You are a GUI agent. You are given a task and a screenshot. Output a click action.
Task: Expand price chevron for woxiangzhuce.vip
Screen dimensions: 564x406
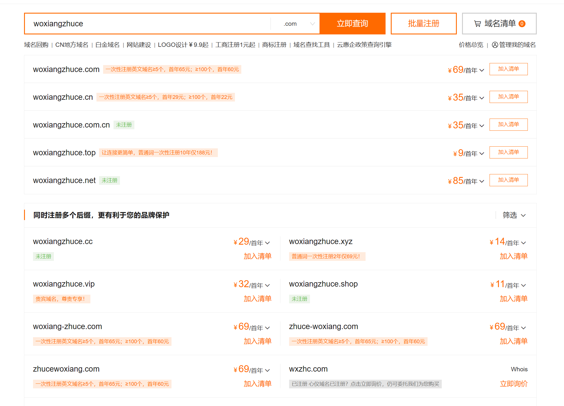coord(267,285)
